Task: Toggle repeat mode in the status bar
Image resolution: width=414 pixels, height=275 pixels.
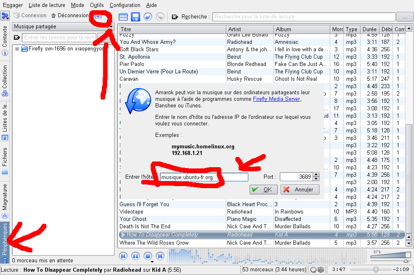Action: [x=313, y=270]
